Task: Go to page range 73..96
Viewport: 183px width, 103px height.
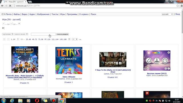Action: 41,39
